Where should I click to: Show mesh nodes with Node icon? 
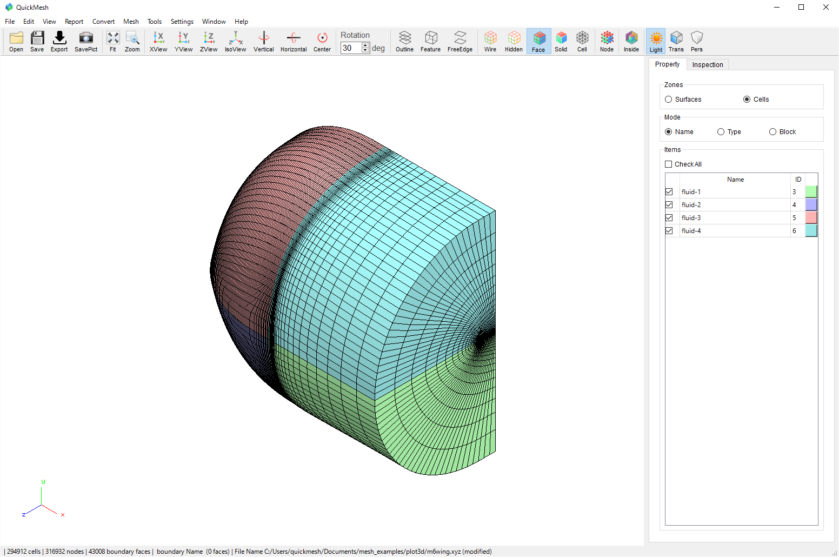[607, 41]
